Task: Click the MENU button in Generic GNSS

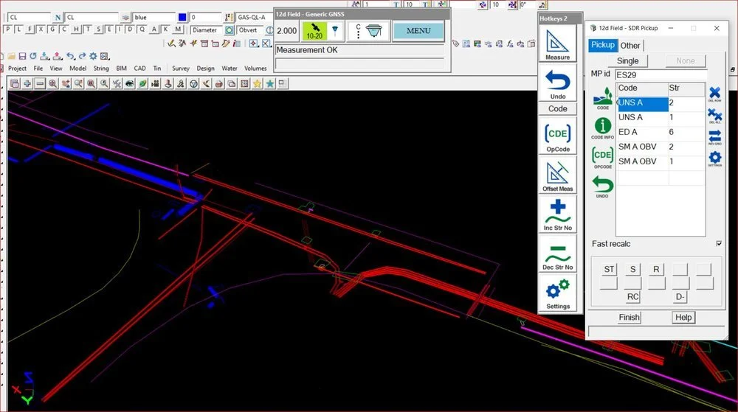Action: [418, 31]
